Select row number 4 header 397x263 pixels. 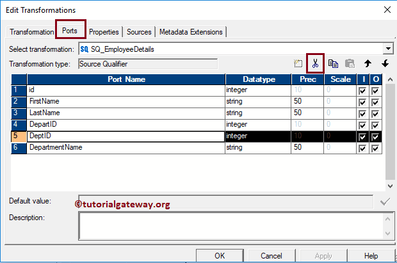pyautogui.click(x=19, y=125)
